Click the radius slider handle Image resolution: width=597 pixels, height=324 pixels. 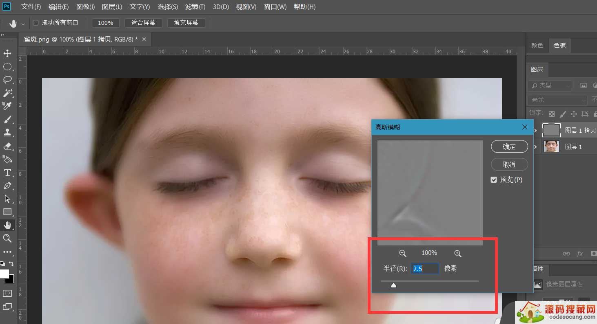[x=393, y=285]
